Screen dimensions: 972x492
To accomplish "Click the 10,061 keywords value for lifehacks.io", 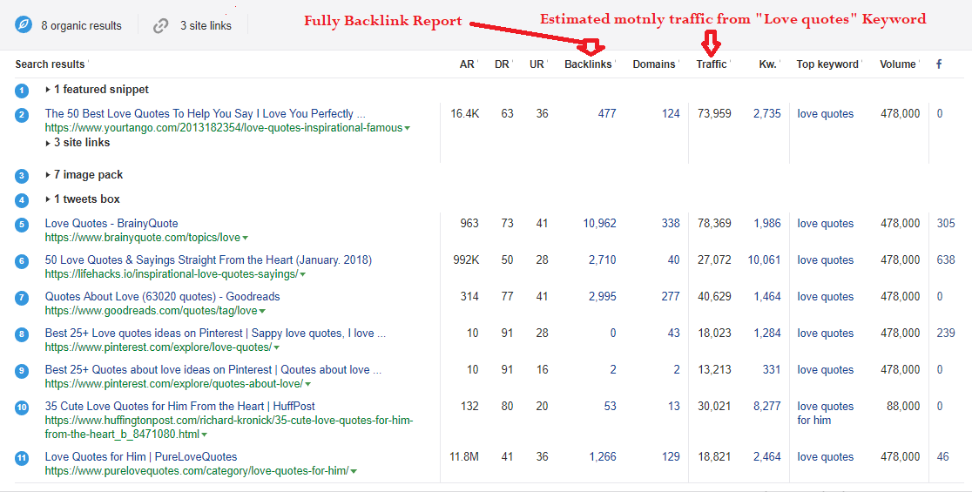I will coord(764,260).
